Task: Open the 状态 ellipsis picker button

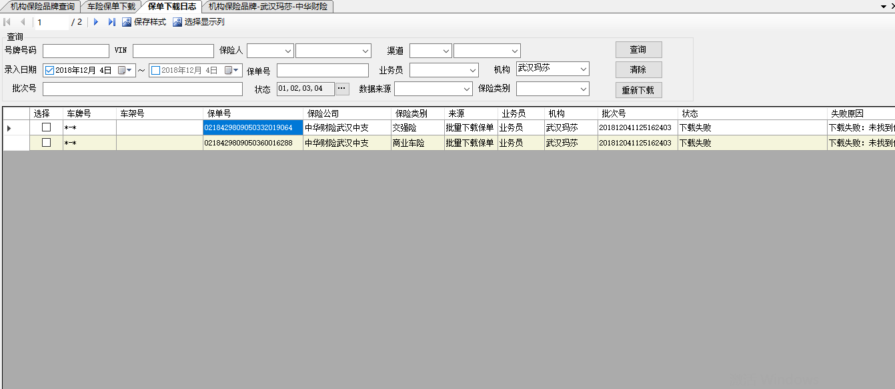Action: coord(342,89)
